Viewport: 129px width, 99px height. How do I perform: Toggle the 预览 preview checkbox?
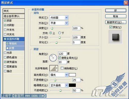coord(111,27)
